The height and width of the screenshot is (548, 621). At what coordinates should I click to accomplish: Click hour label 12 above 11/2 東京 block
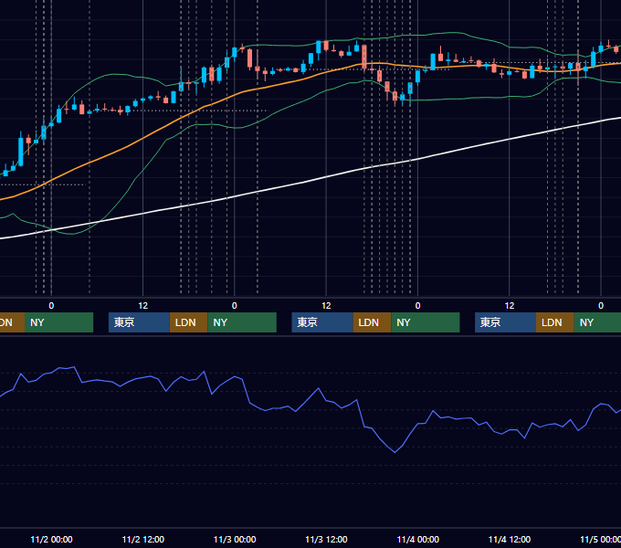point(143,306)
